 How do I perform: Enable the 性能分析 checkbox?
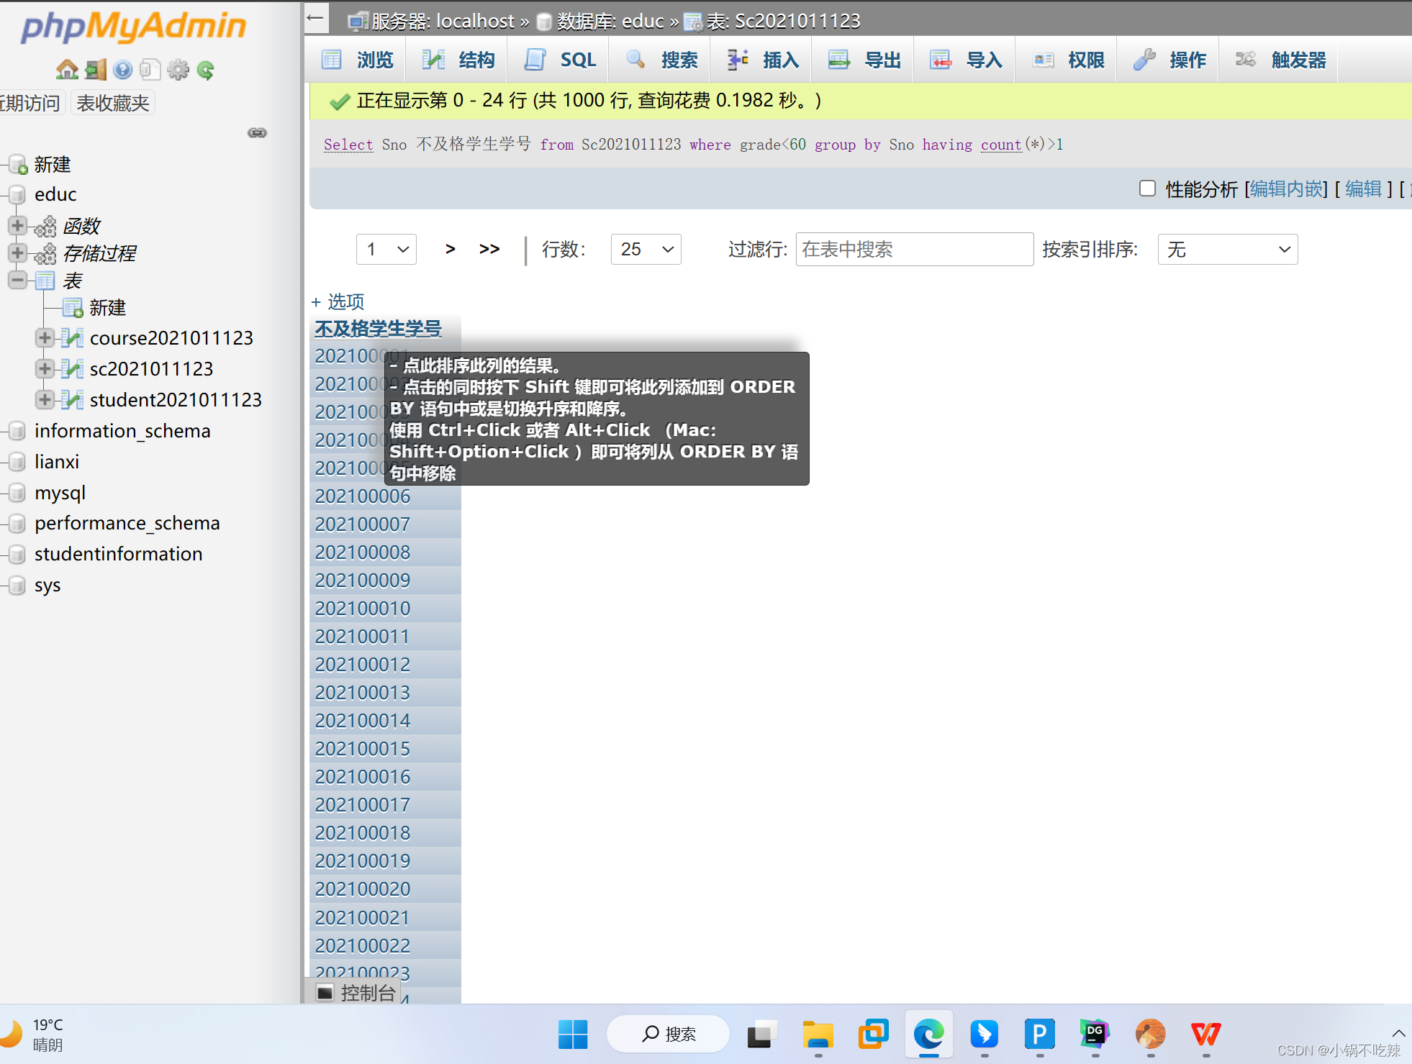pyautogui.click(x=1147, y=188)
